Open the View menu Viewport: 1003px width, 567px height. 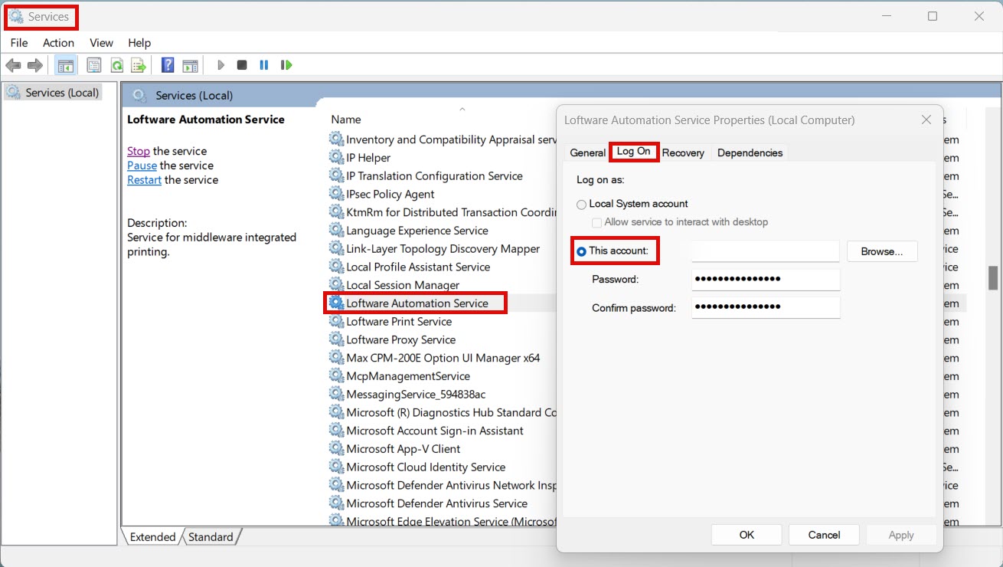tap(101, 43)
